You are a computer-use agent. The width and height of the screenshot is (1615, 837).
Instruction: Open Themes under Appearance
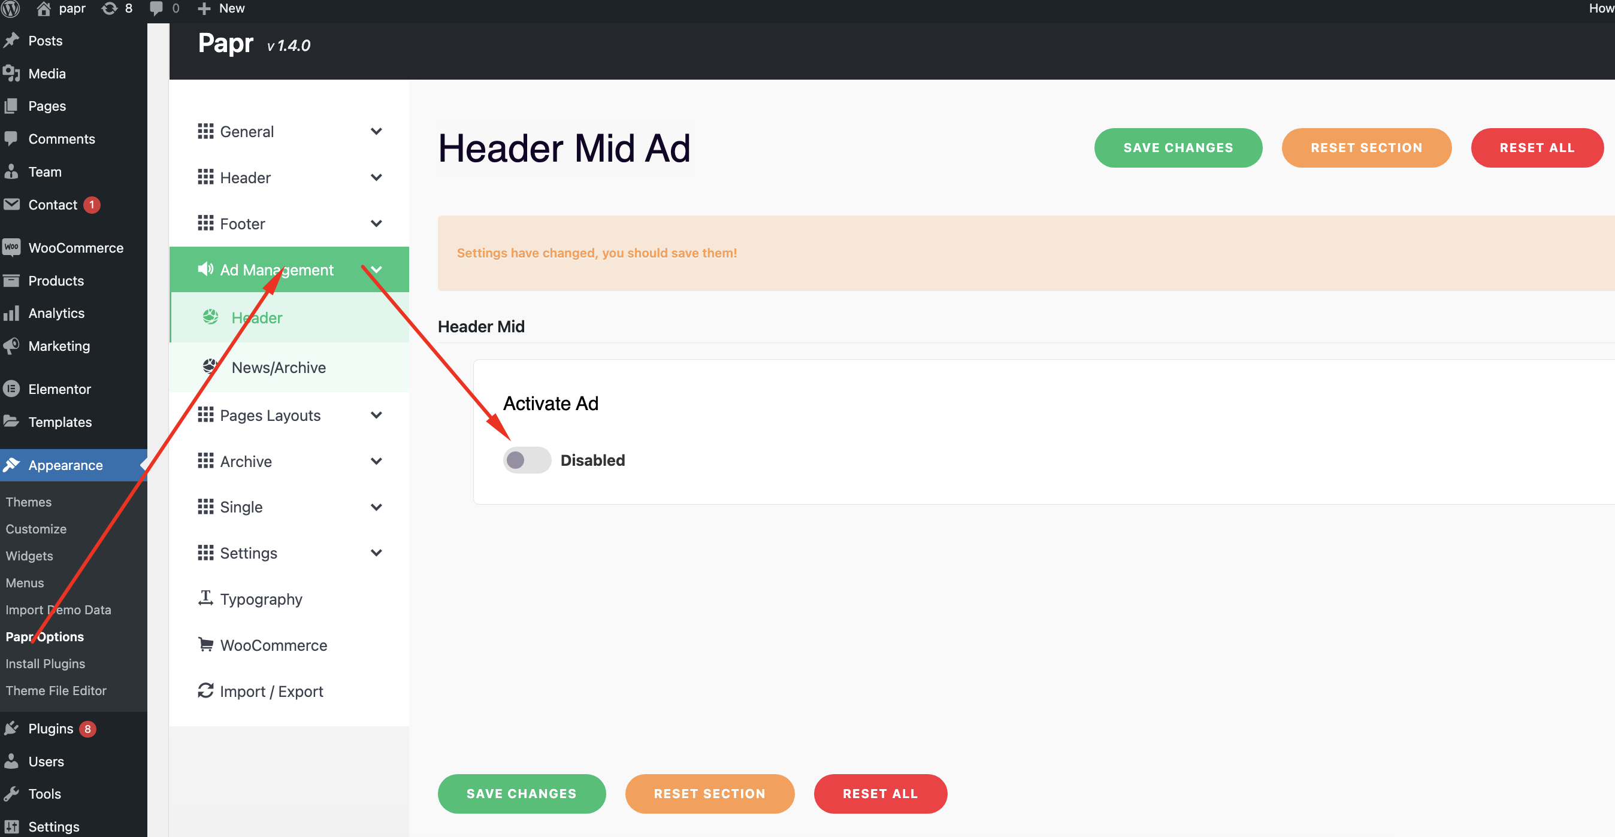click(29, 502)
